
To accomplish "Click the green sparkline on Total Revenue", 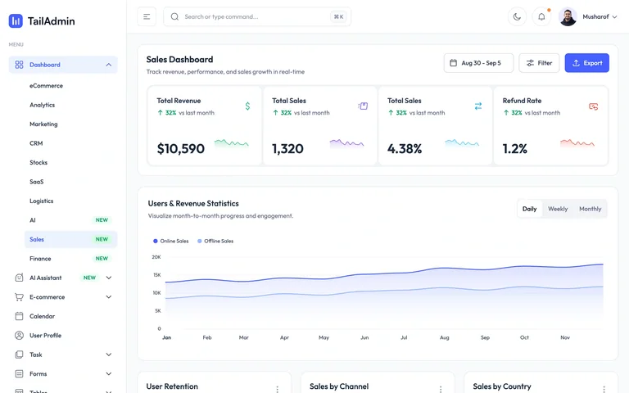I will (232, 143).
